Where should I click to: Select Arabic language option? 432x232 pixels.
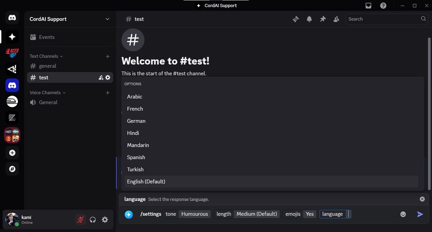pyautogui.click(x=271, y=97)
